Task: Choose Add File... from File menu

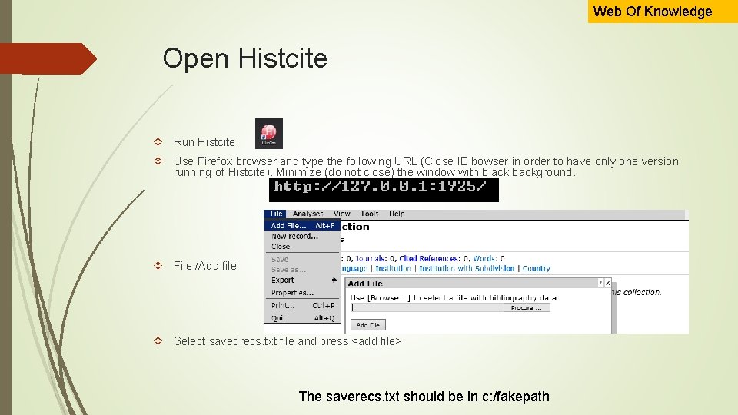Action: (303, 226)
